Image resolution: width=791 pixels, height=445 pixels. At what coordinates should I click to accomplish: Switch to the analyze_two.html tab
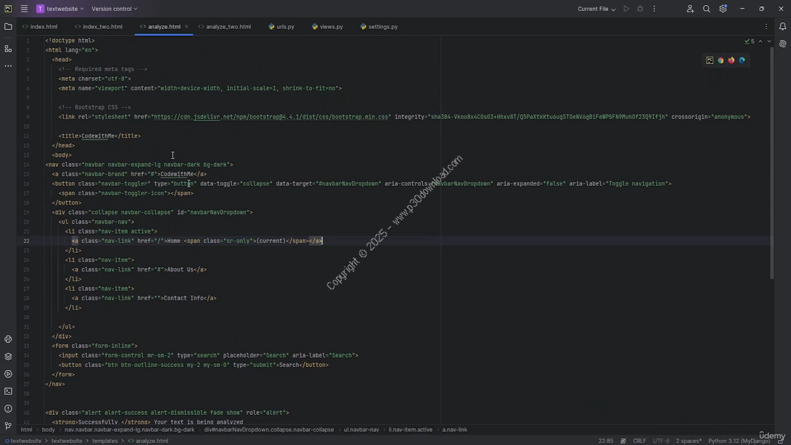tap(225, 27)
